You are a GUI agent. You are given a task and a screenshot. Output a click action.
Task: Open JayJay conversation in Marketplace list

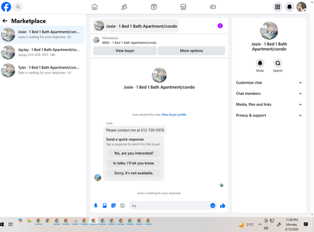[x=42, y=52]
